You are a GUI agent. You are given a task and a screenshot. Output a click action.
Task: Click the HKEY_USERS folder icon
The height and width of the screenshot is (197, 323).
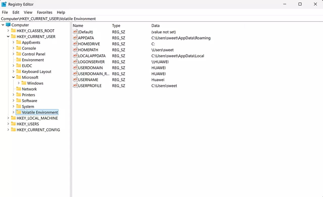pyautogui.click(x=13, y=124)
